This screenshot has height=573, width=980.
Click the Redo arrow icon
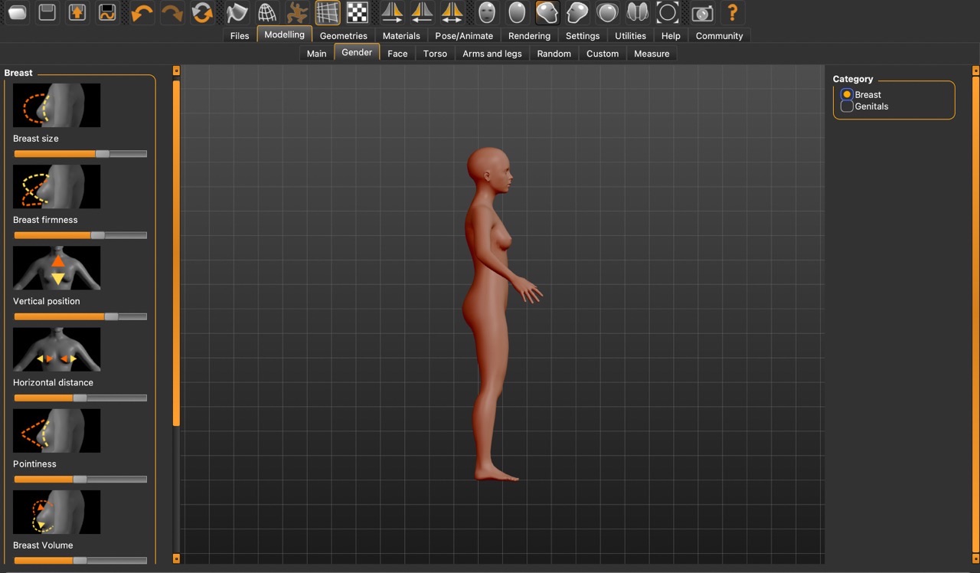coord(171,12)
